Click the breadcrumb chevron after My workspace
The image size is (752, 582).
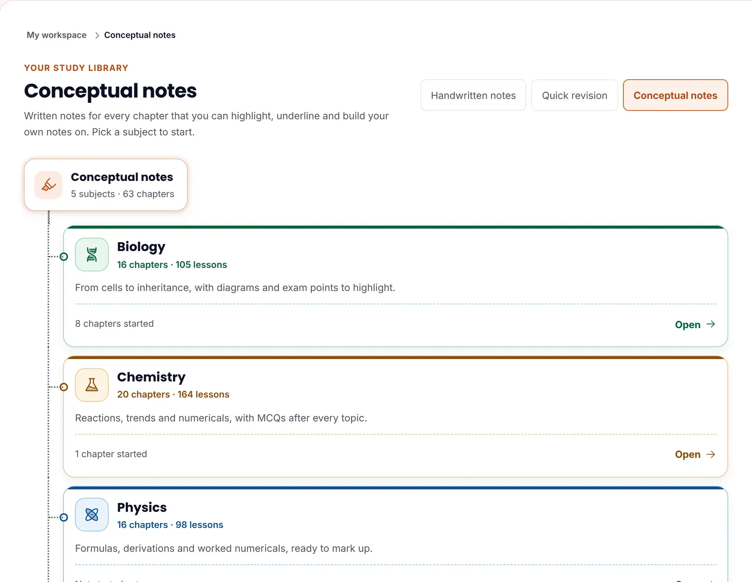pos(97,35)
